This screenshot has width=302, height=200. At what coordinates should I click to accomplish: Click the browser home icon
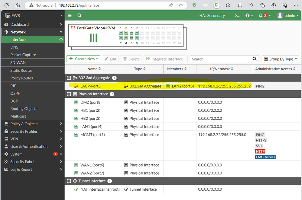pos(18,5)
